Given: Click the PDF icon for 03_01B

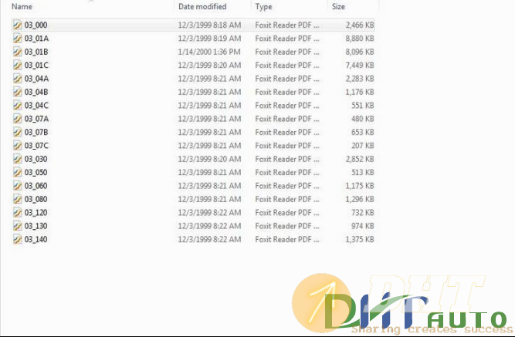Looking at the screenshot, I should (18, 52).
